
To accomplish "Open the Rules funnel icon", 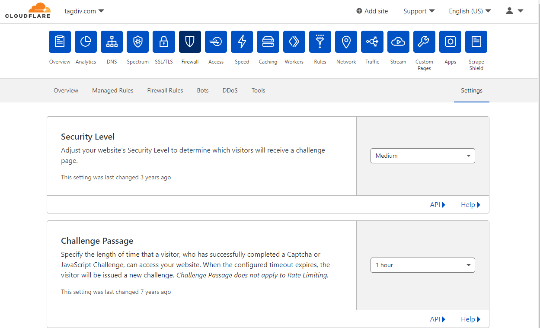I will 320,41.
